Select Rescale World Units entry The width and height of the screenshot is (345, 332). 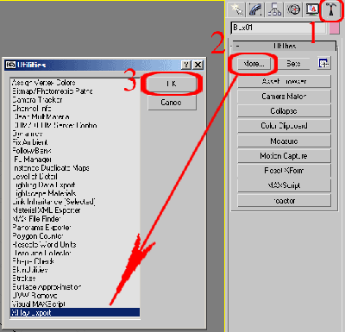75,245
